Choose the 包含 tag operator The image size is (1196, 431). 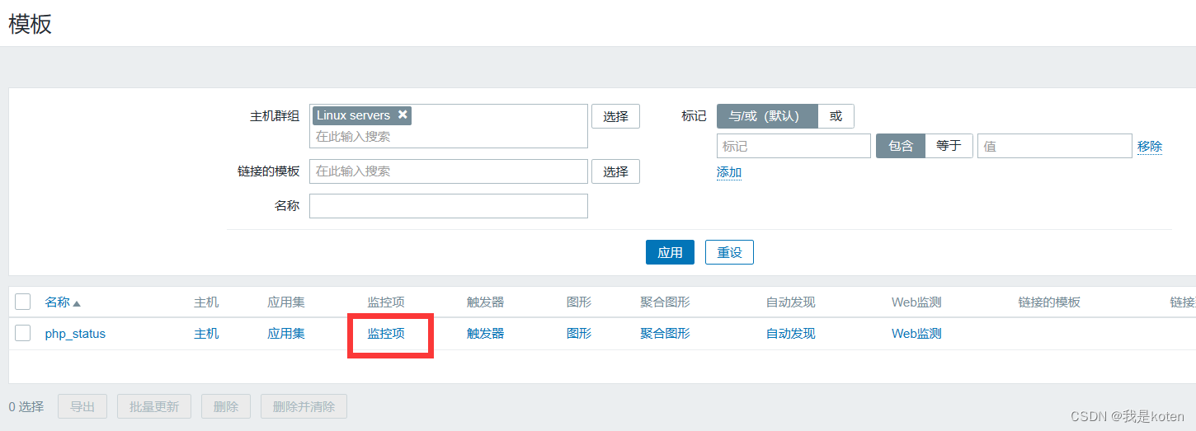tap(900, 146)
